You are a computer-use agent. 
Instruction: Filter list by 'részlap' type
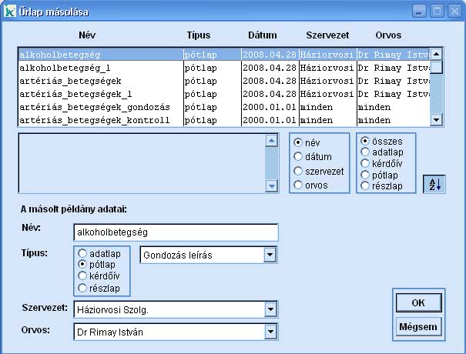point(365,185)
